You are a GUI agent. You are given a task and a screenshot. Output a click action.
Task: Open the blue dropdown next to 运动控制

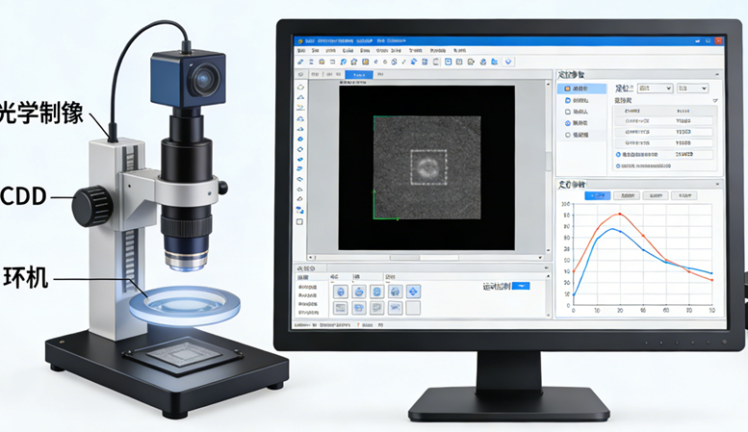(x=521, y=286)
